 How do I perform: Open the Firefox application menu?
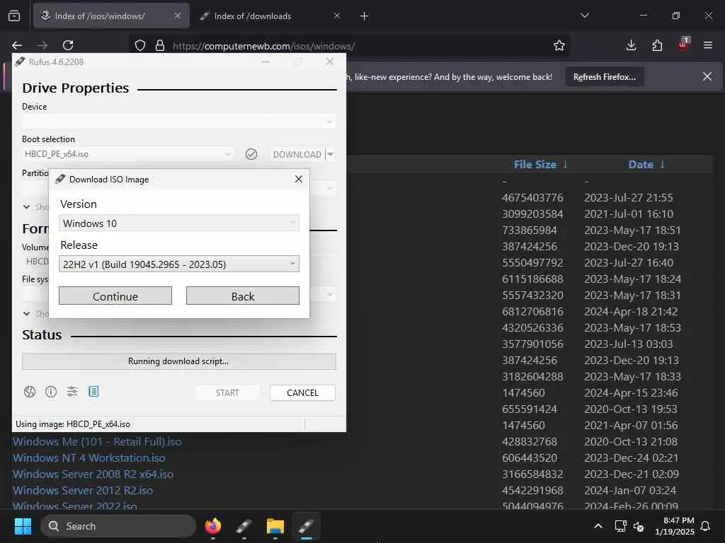pyautogui.click(x=708, y=45)
